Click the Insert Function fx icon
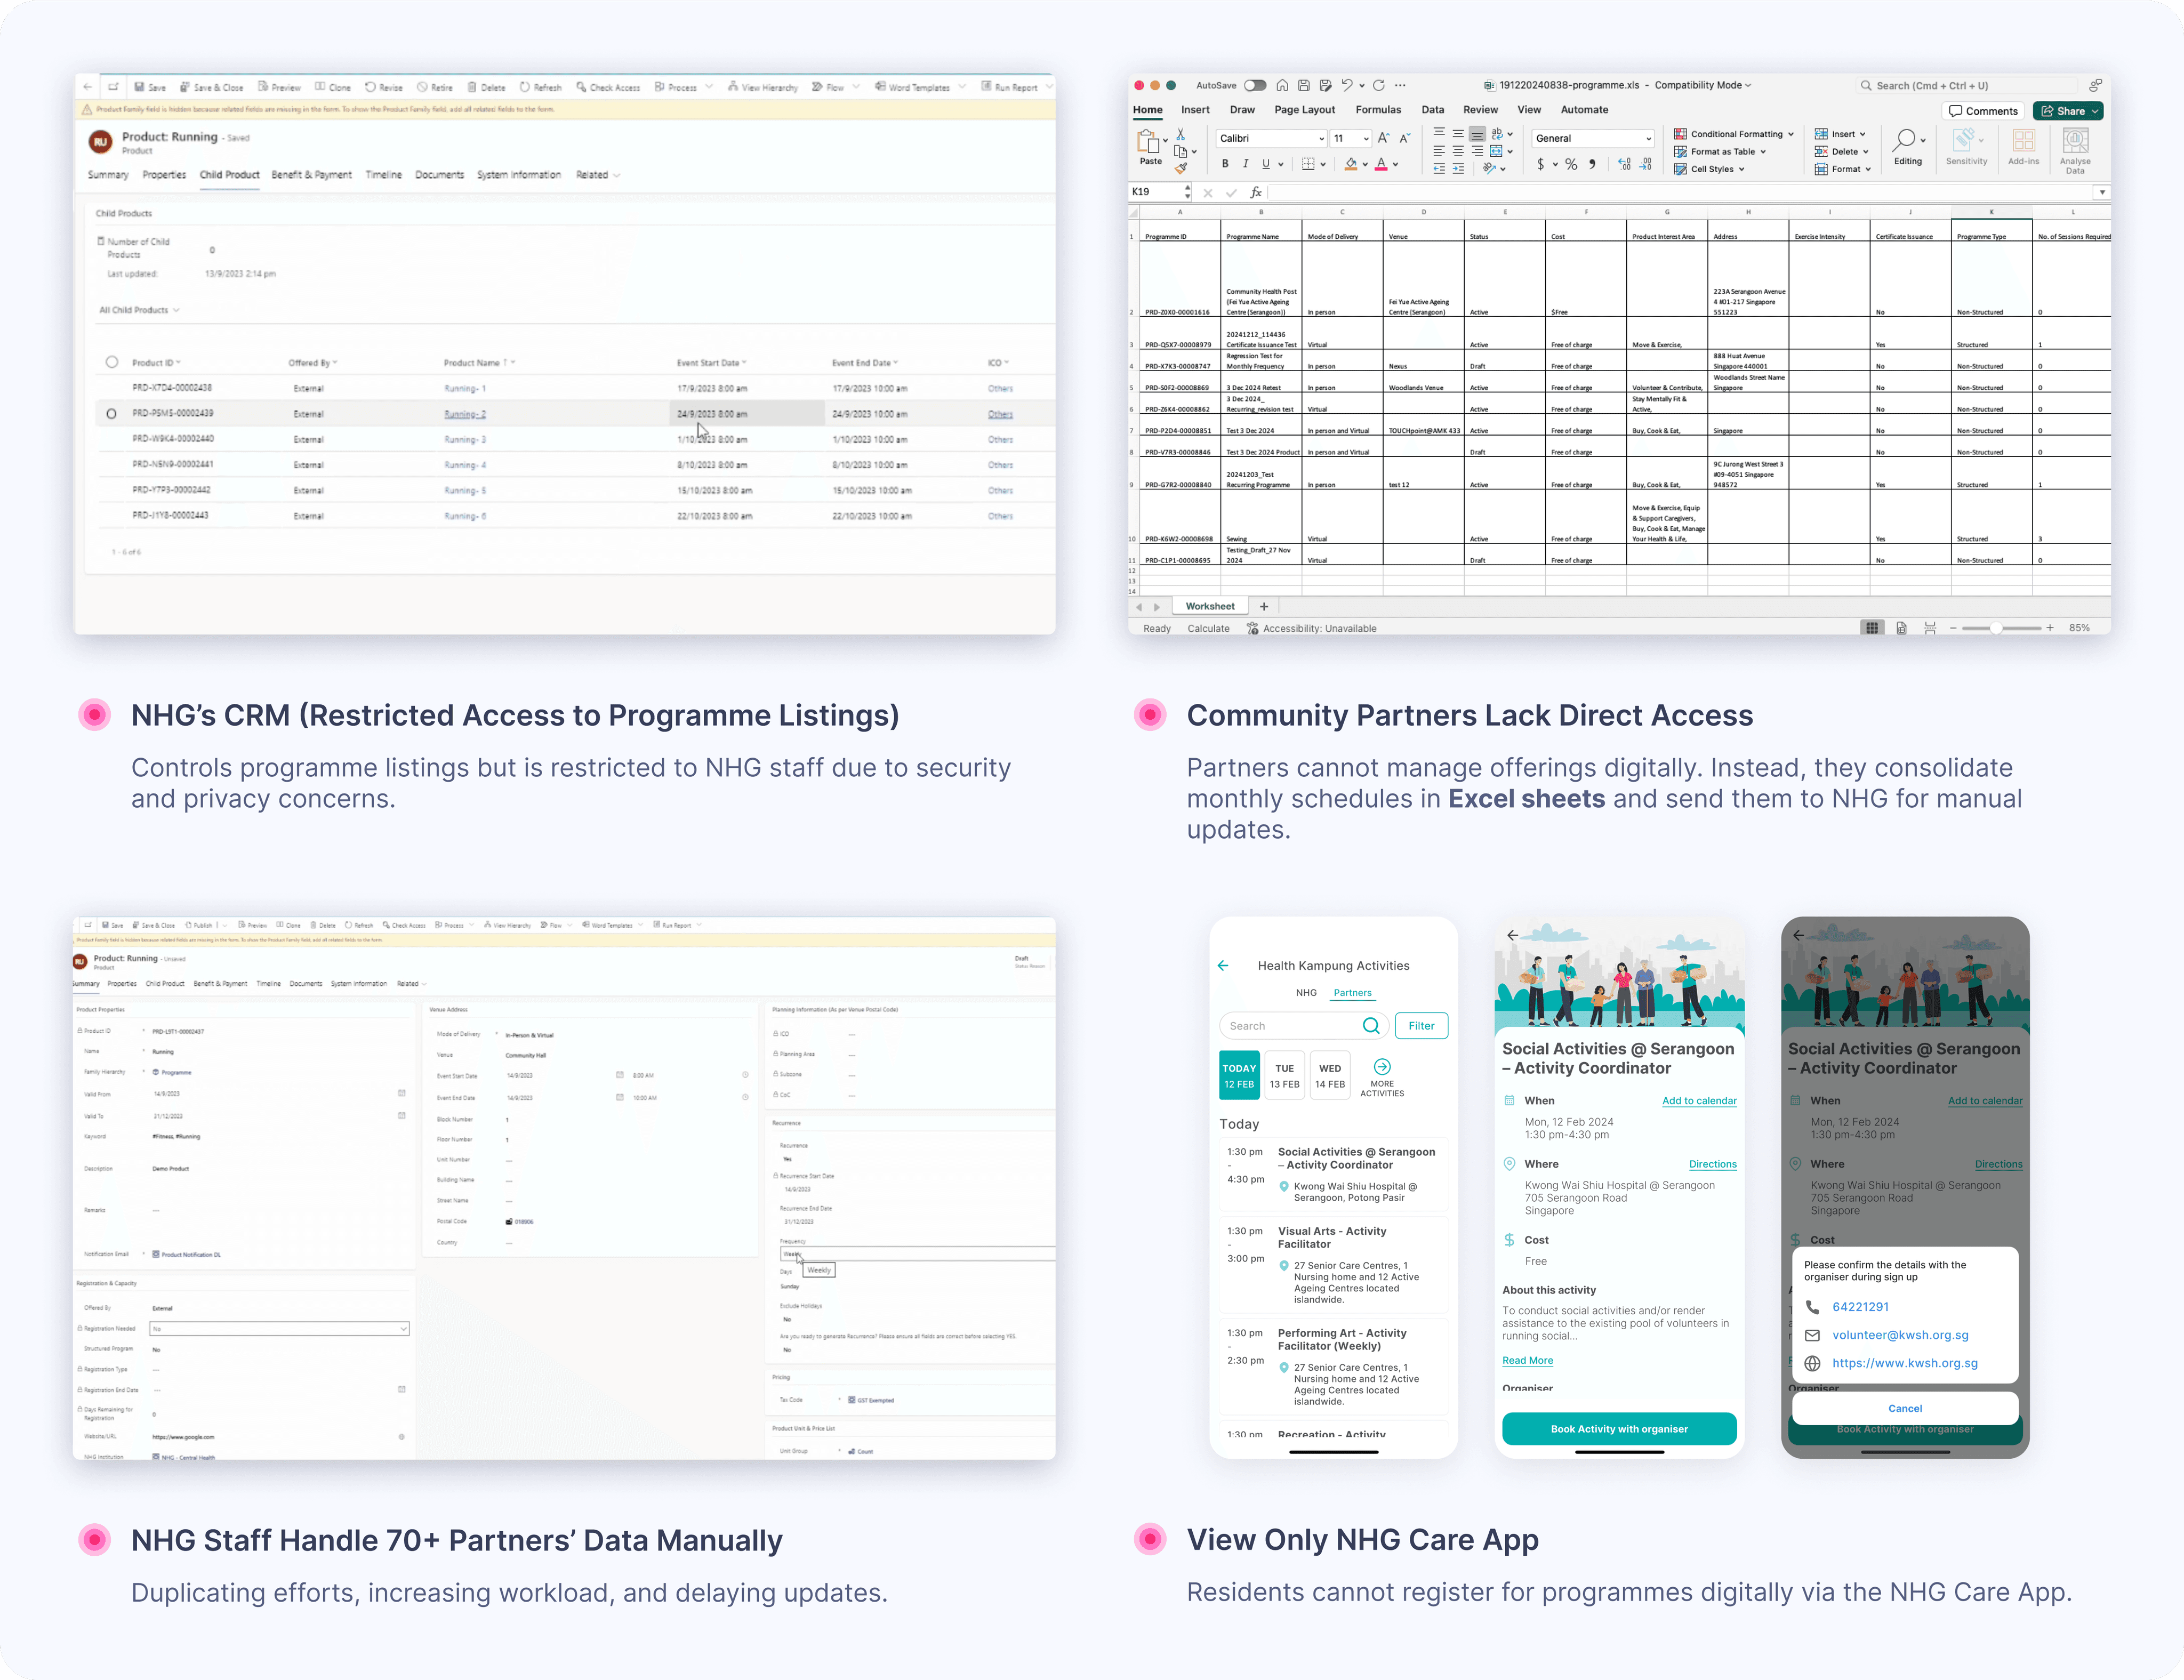Viewport: 2184px width, 1680px height. click(1256, 192)
